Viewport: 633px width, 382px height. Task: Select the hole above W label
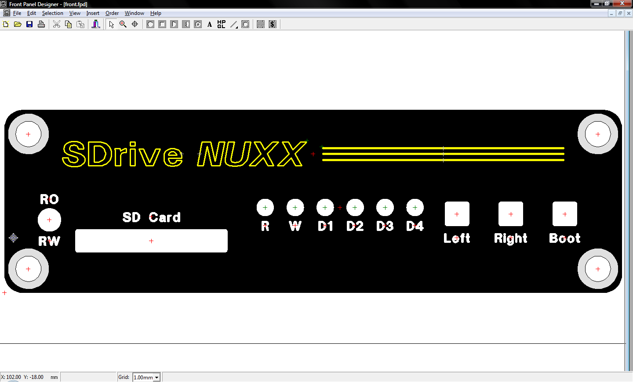tap(295, 208)
